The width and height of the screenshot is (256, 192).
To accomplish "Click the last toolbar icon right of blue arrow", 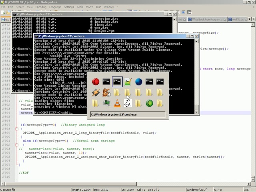I will click(189, 12).
